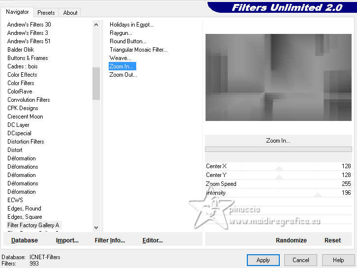Choose Triangular Mosaic Filter

coord(139,50)
